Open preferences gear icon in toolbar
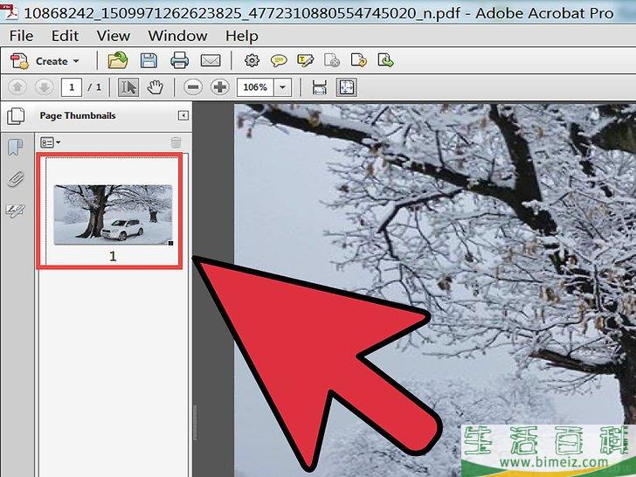The width and height of the screenshot is (636, 477). click(252, 61)
